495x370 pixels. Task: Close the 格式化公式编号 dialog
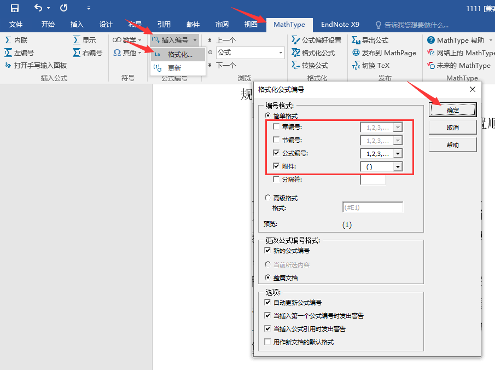[472, 89]
